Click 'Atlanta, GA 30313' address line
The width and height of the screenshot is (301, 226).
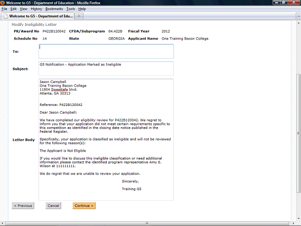coord(55,93)
